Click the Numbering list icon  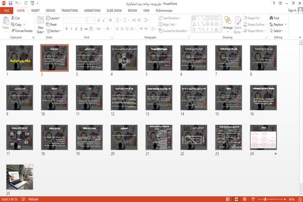(125, 20)
